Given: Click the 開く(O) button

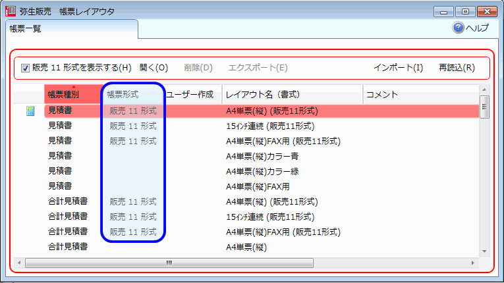Looking at the screenshot, I should coord(154,68).
